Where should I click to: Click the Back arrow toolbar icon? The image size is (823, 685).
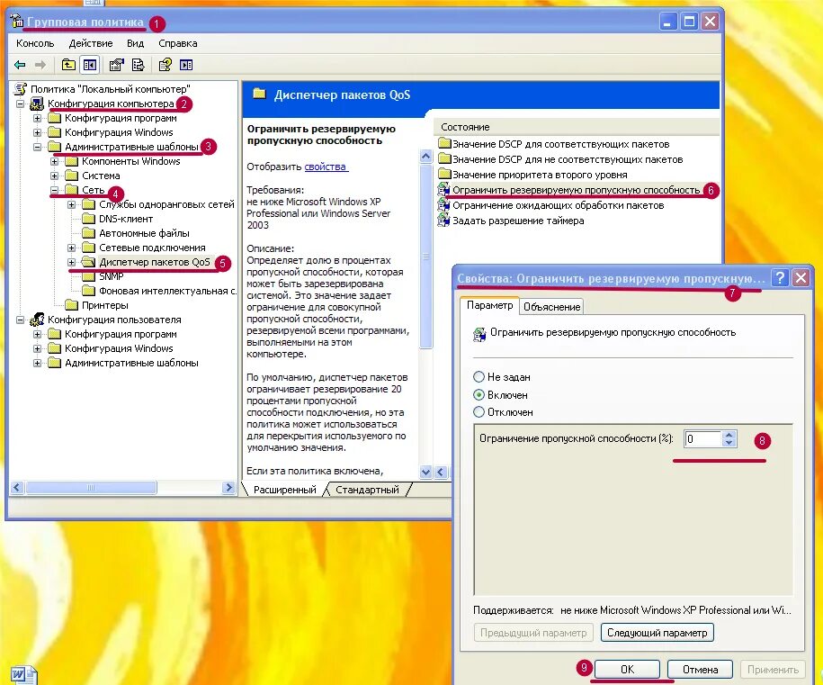(x=20, y=65)
